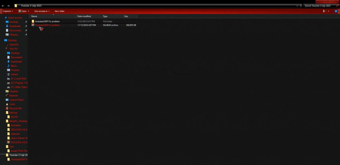Open Network in the navigation pane
Viewport: 340px width, 165px height.
click(13, 95)
